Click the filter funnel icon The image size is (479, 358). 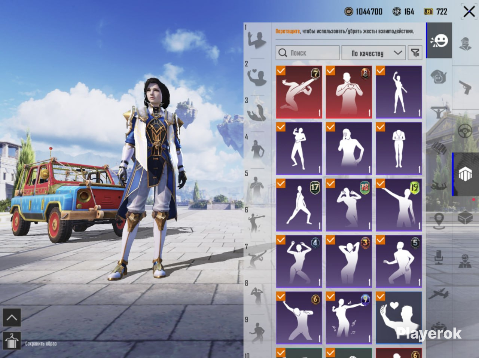(415, 53)
